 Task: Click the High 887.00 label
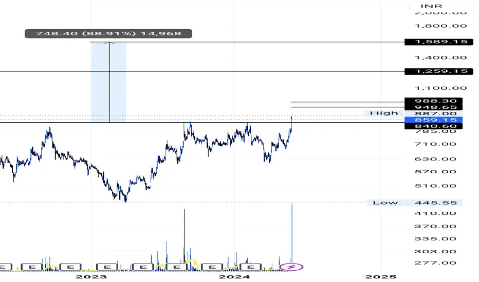pyautogui.click(x=414, y=113)
